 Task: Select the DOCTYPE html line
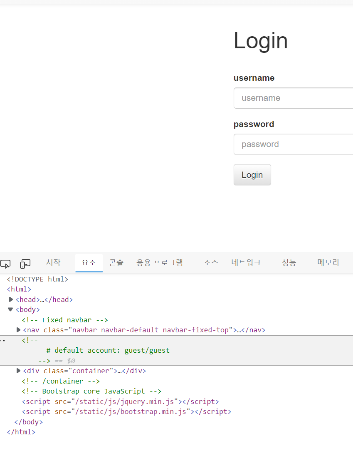pyautogui.click(x=37, y=279)
